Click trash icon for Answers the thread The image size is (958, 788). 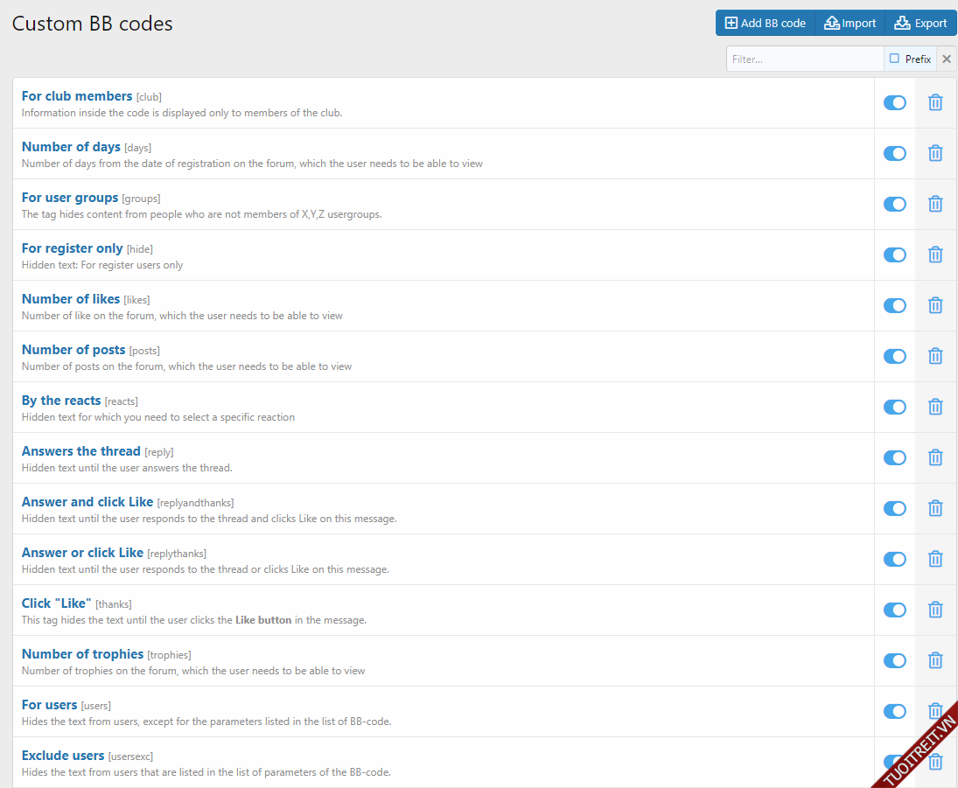click(935, 457)
